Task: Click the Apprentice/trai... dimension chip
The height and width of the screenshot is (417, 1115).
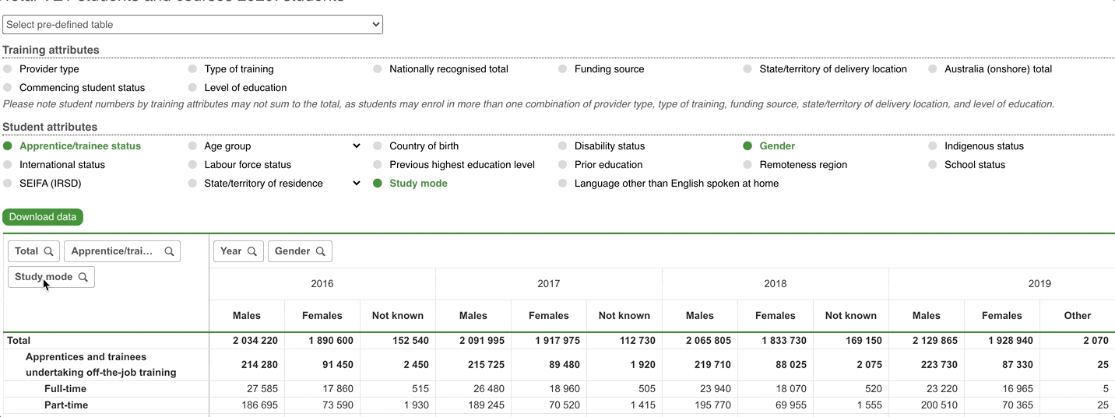Action: (x=122, y=251)
